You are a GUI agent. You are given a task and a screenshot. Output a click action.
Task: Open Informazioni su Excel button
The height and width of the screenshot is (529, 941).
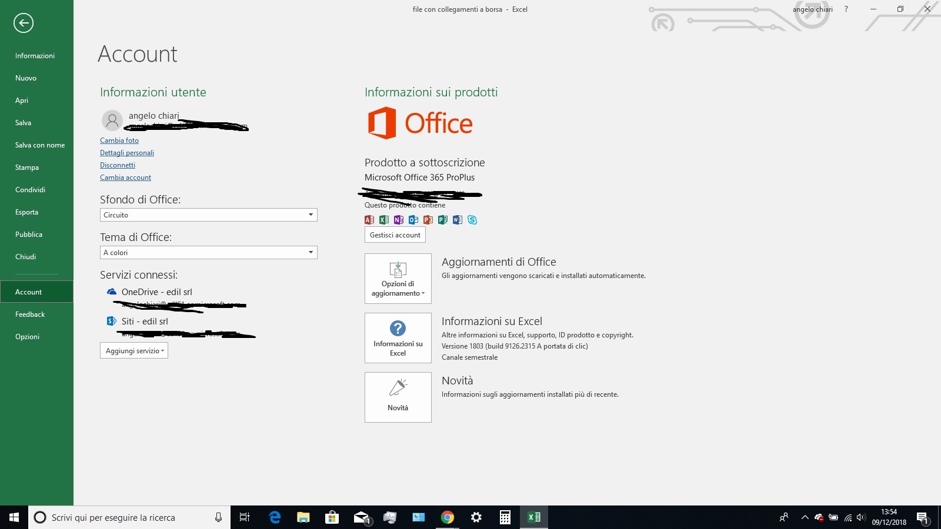tap(398, 338)
